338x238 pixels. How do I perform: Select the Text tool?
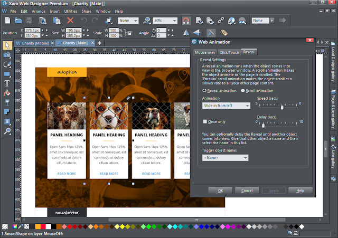(x=7, y=83)
